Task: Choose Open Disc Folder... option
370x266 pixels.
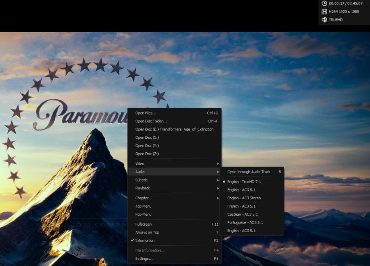Action: click(151, 121)
